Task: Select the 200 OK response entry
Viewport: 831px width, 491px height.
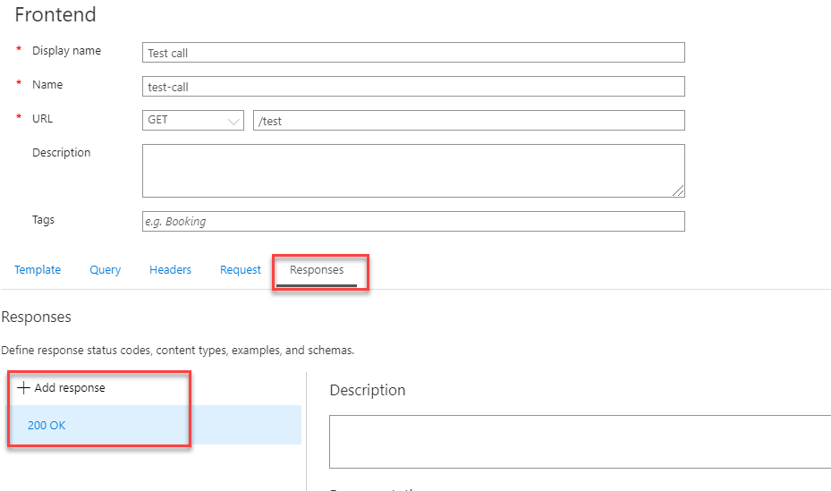Action: tap(154, 425)
